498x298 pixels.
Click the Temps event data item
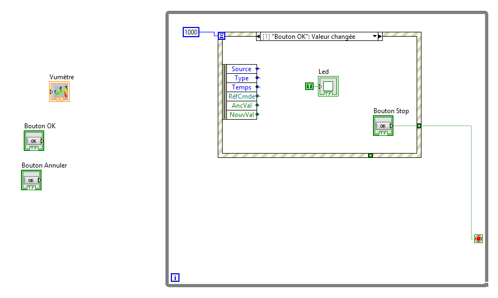click(x=241, y=87)
